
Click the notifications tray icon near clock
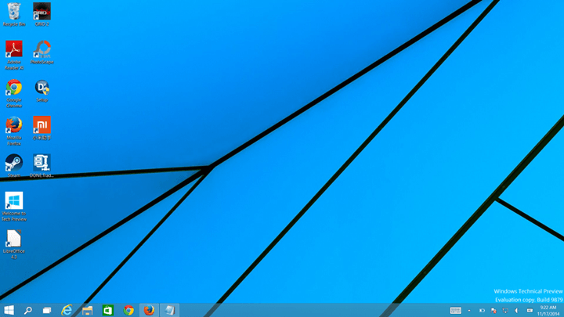[530, 311]
